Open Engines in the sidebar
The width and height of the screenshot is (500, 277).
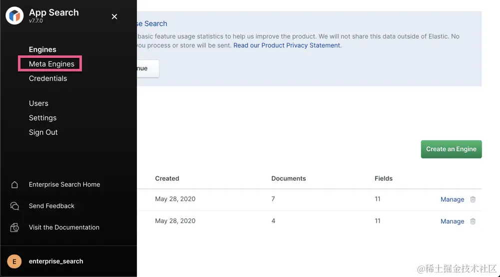coord(42,49)
